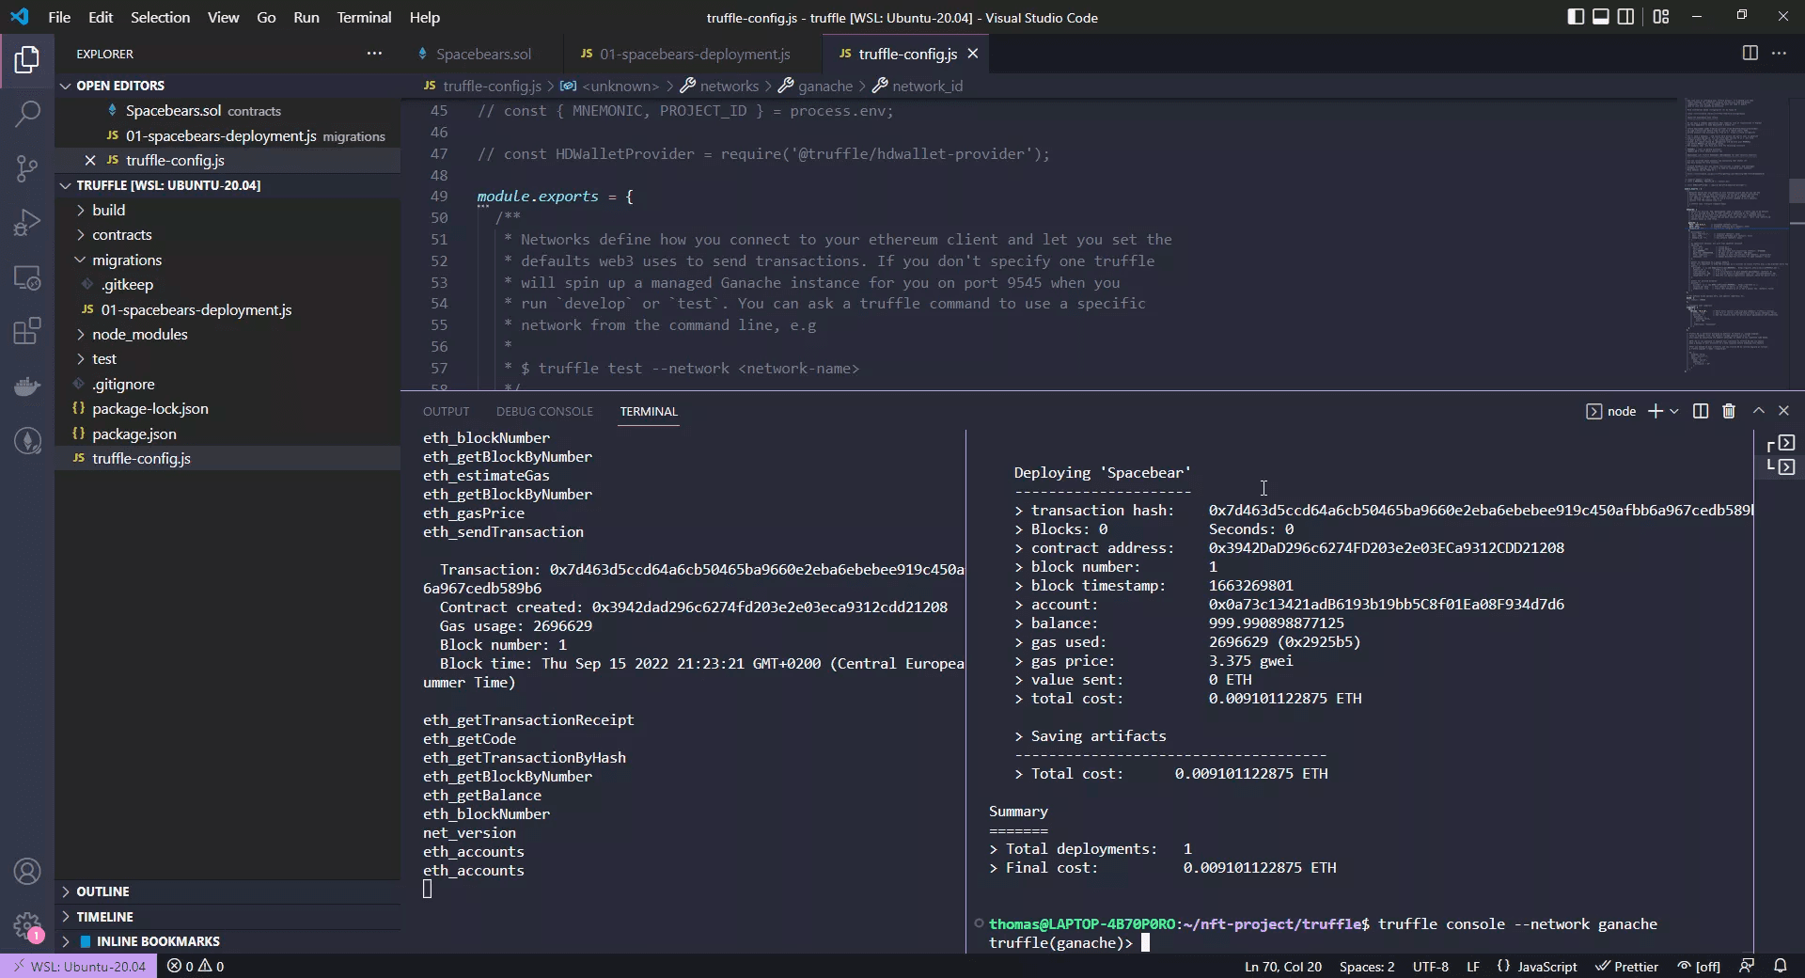Screen dimensions: 1805x978
Task: Open the notifications bell
Action: point(1781,966)
